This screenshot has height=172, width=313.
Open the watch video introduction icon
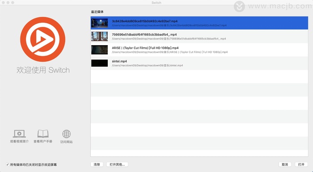19,134
